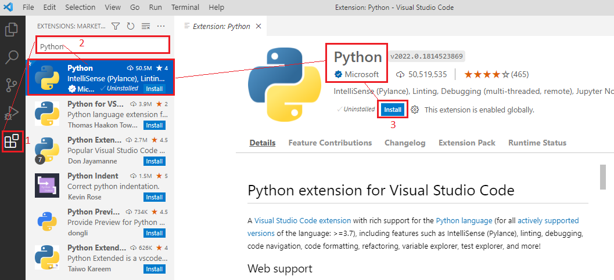
Task: Install Python by Microsoft from sidebar list
Action: click(155, 89)
